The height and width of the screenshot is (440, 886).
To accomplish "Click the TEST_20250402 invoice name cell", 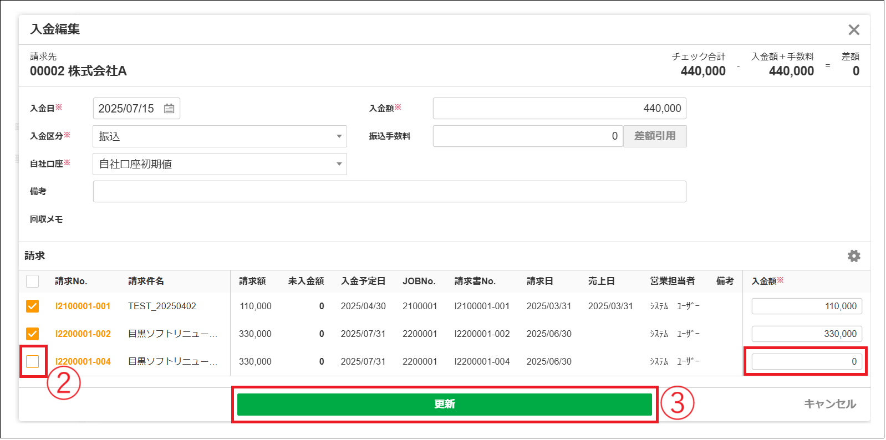I will [162, 306].
